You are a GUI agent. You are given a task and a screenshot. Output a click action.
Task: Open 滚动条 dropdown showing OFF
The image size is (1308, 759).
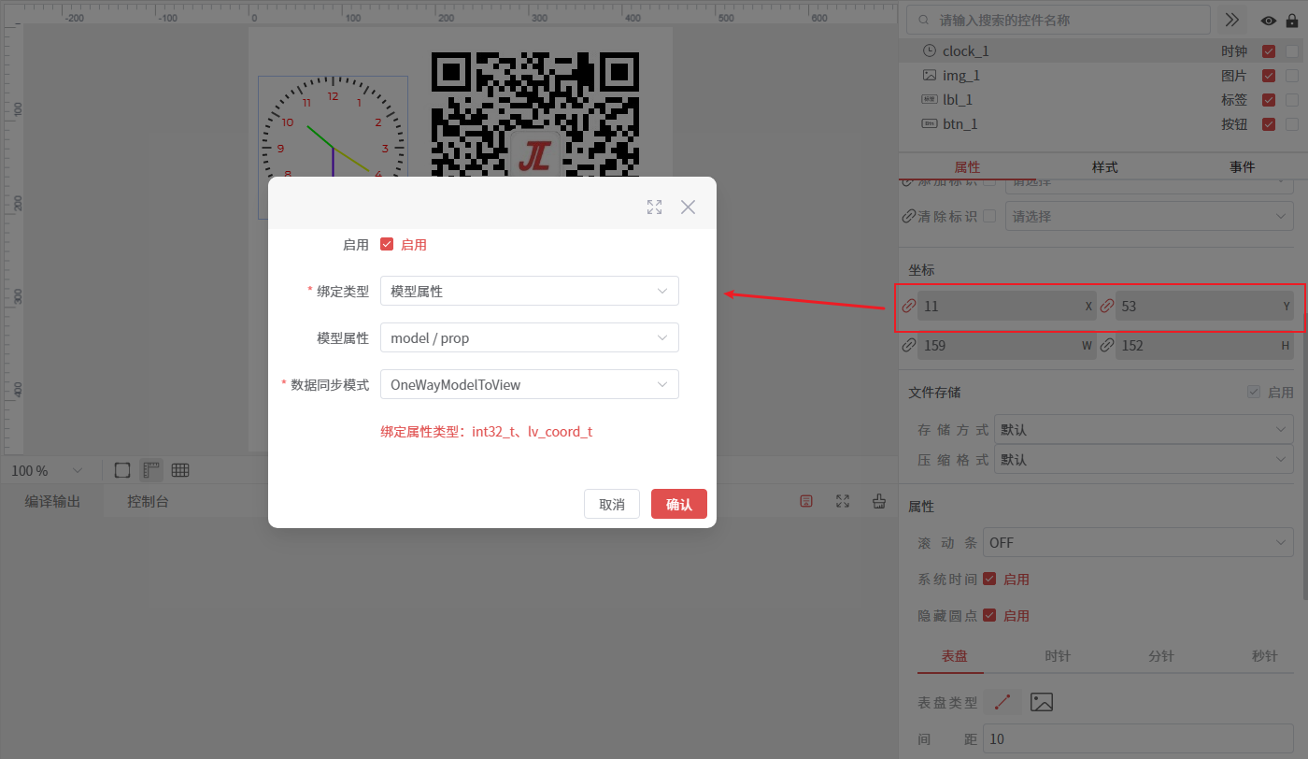(x=1138, y=542)
